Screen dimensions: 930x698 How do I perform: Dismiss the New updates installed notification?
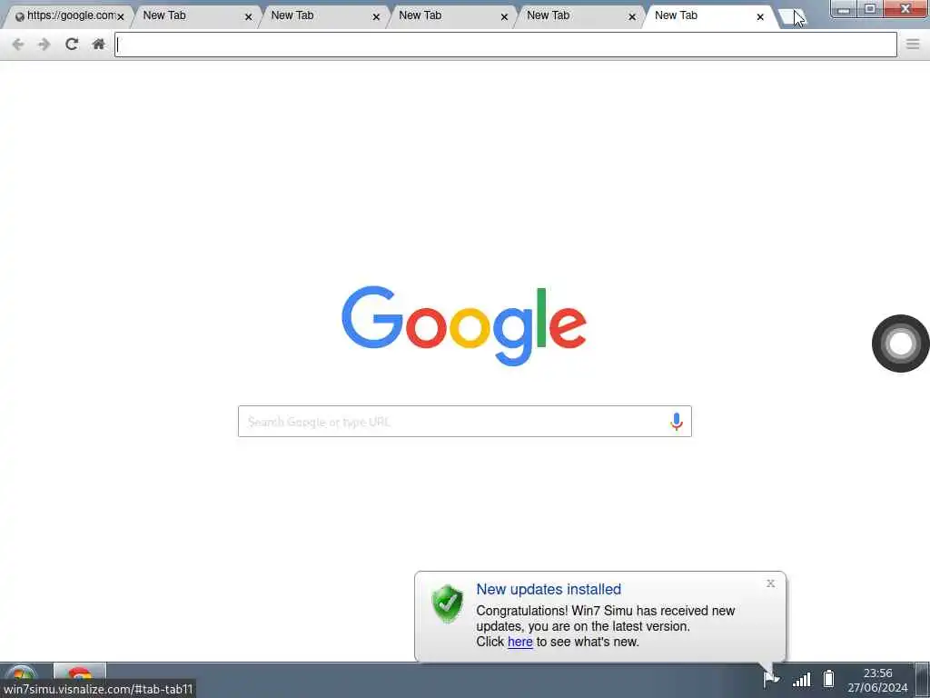click(x=770, y=583)
